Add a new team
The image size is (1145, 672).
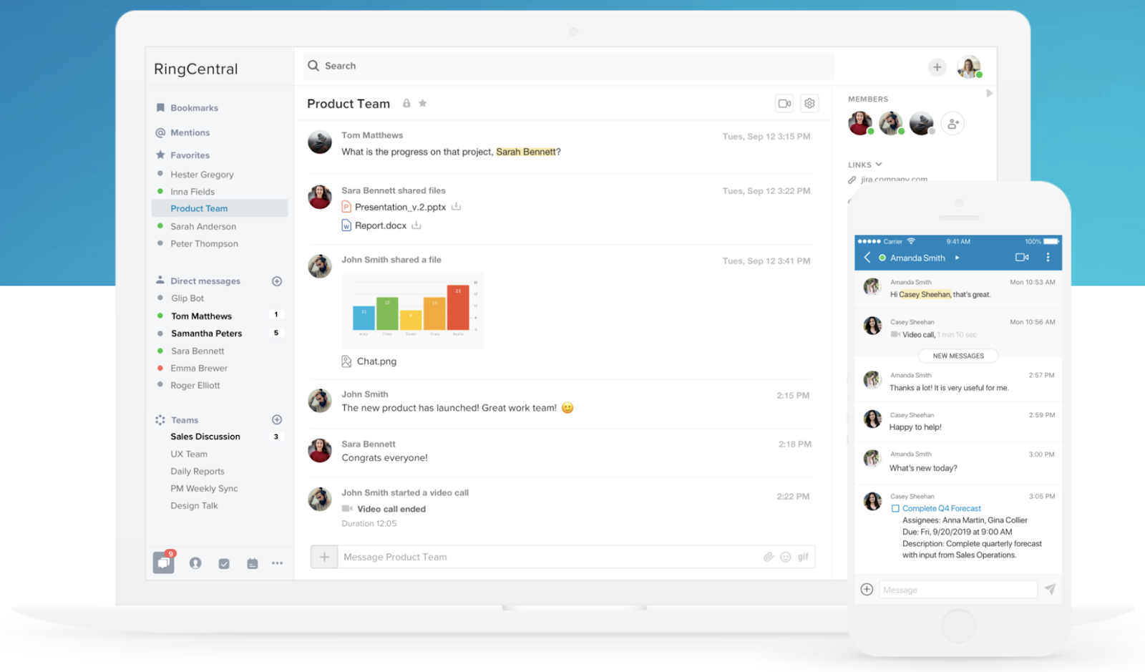pyautogui.click(x=277, y=419)
